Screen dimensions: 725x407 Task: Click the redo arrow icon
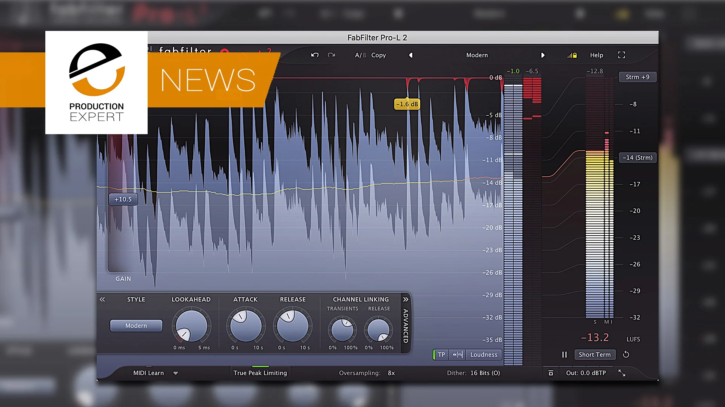pos(332,55)
